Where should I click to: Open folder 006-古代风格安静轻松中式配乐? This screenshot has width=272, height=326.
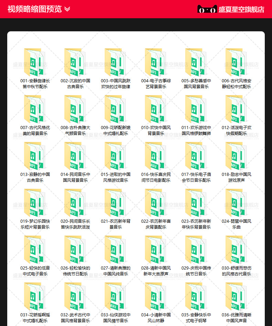pos(236,62)
